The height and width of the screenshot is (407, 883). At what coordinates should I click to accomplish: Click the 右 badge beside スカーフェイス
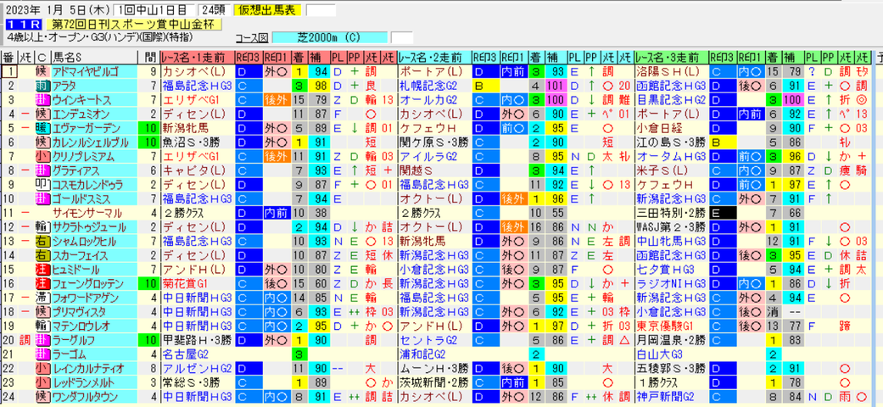pyautogui.click(x=42, y=255)
